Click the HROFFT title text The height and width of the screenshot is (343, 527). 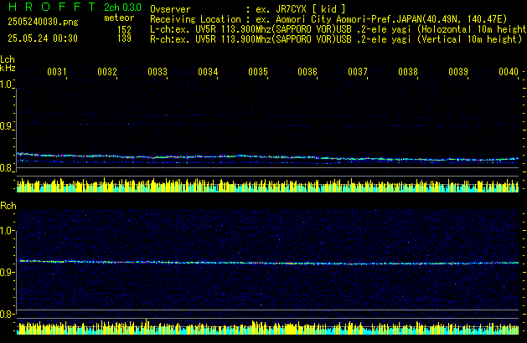coord(52,7)
